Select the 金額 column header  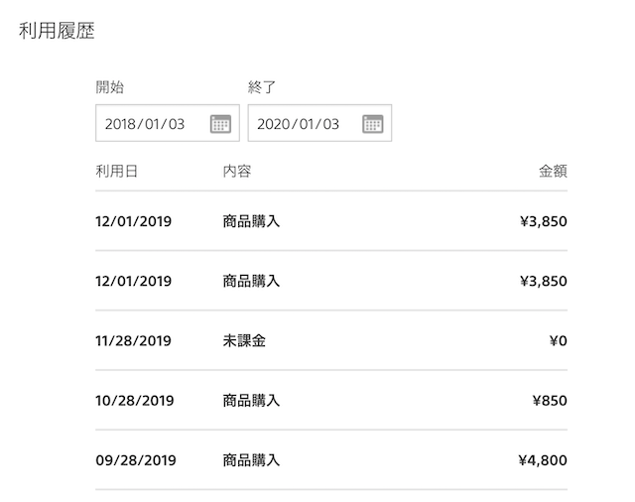(x=553, y=172)
